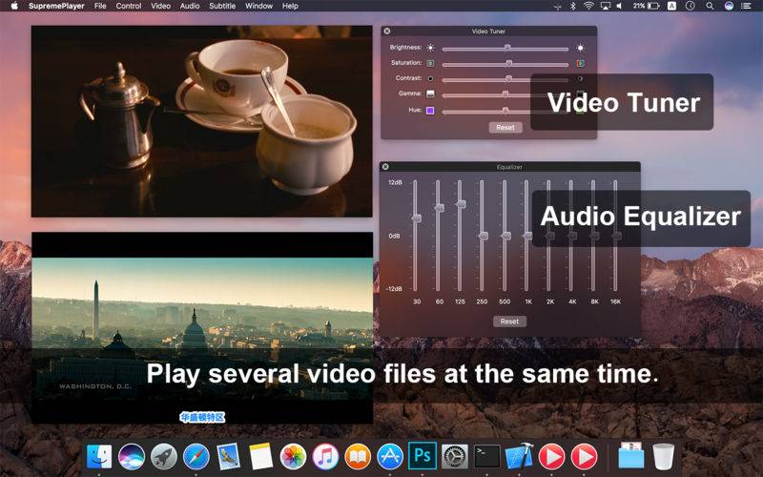Open App Store from the dock
This screenshot has height=477, width=763.
click(390, 457)
